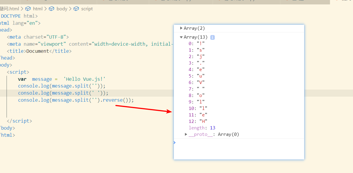Click the console.log split('') code line
The width and height of the screenshot is (353, 173).
point(62,86)
